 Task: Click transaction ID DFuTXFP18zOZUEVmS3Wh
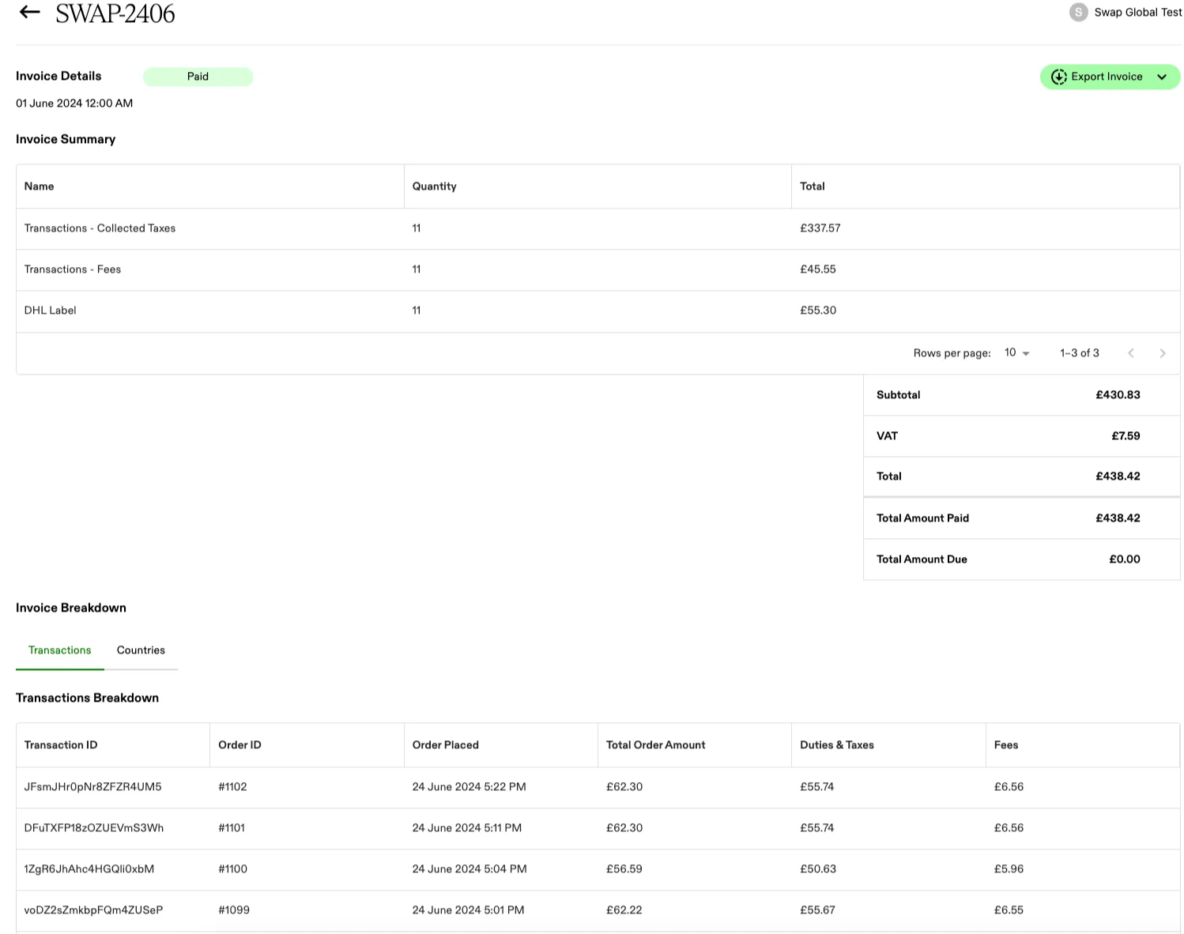coord(94,828)
